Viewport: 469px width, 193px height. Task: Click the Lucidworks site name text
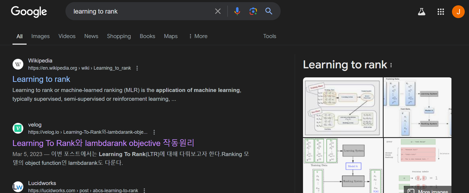[x=42, y=183]
